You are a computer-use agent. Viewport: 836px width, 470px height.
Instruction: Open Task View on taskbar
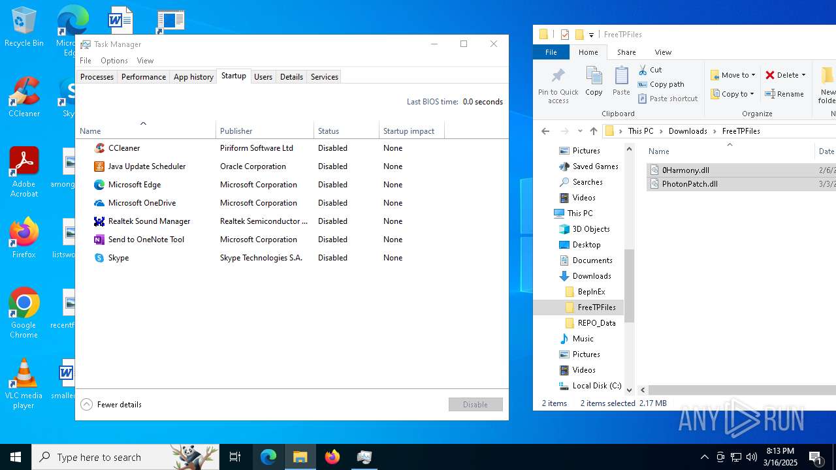[x=235, y=457]
